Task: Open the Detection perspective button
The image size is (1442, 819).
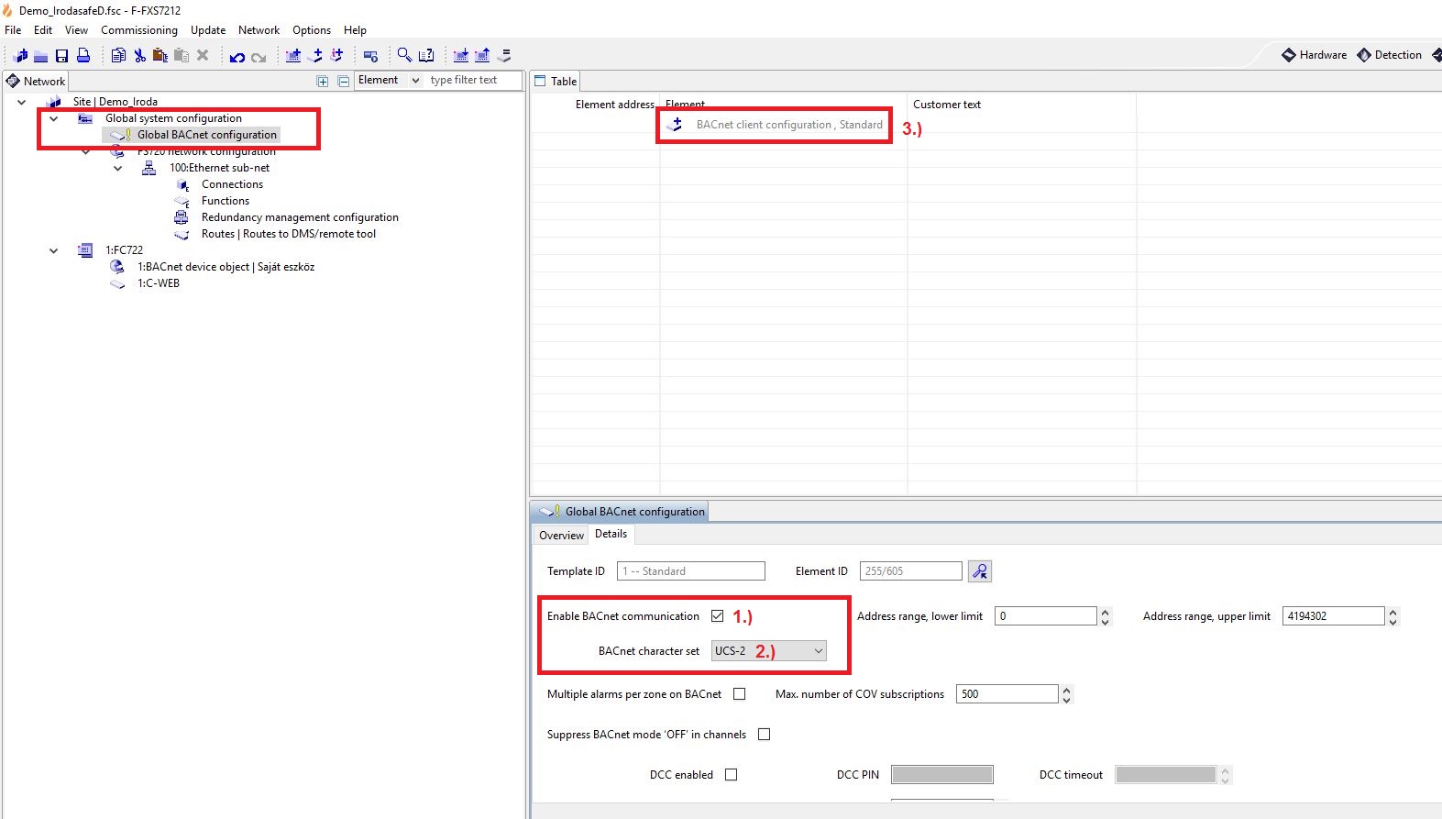Action: 1390,55
